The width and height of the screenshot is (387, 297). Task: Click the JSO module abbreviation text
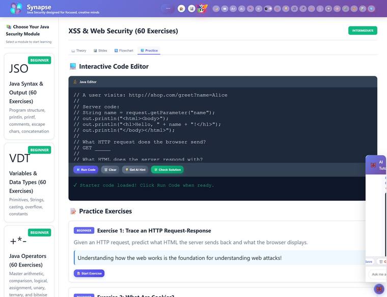click(19, 69)
